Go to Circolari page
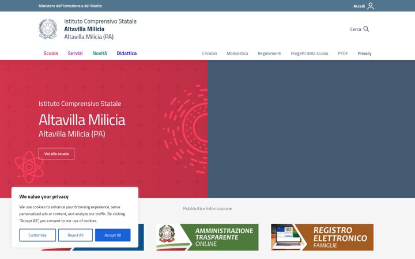415x259 pixels. [209, 54]
